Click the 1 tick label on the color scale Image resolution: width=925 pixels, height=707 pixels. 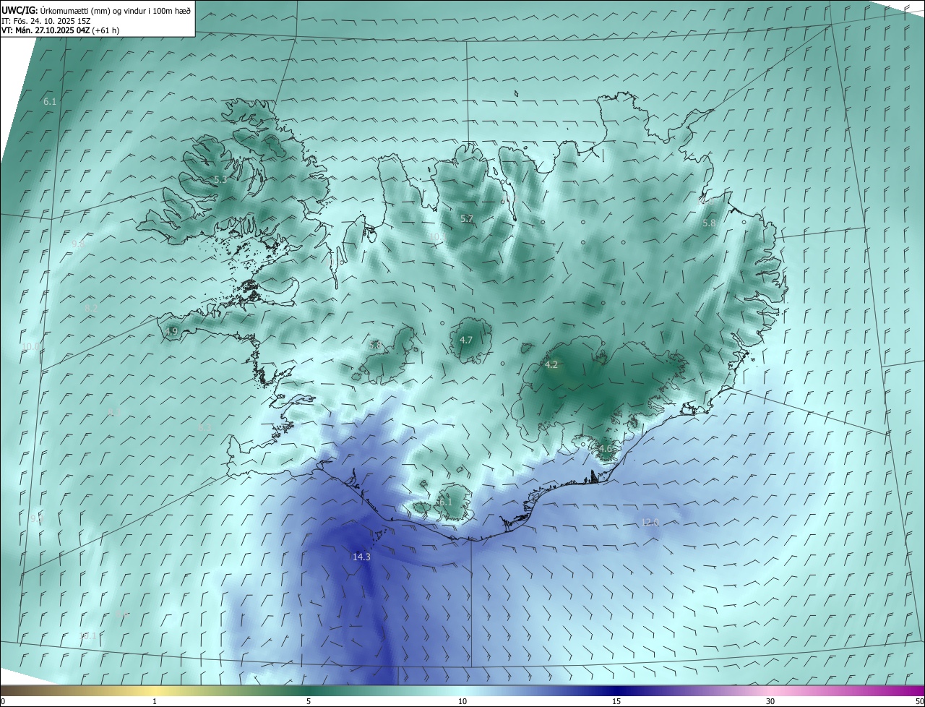coord(155,701)
